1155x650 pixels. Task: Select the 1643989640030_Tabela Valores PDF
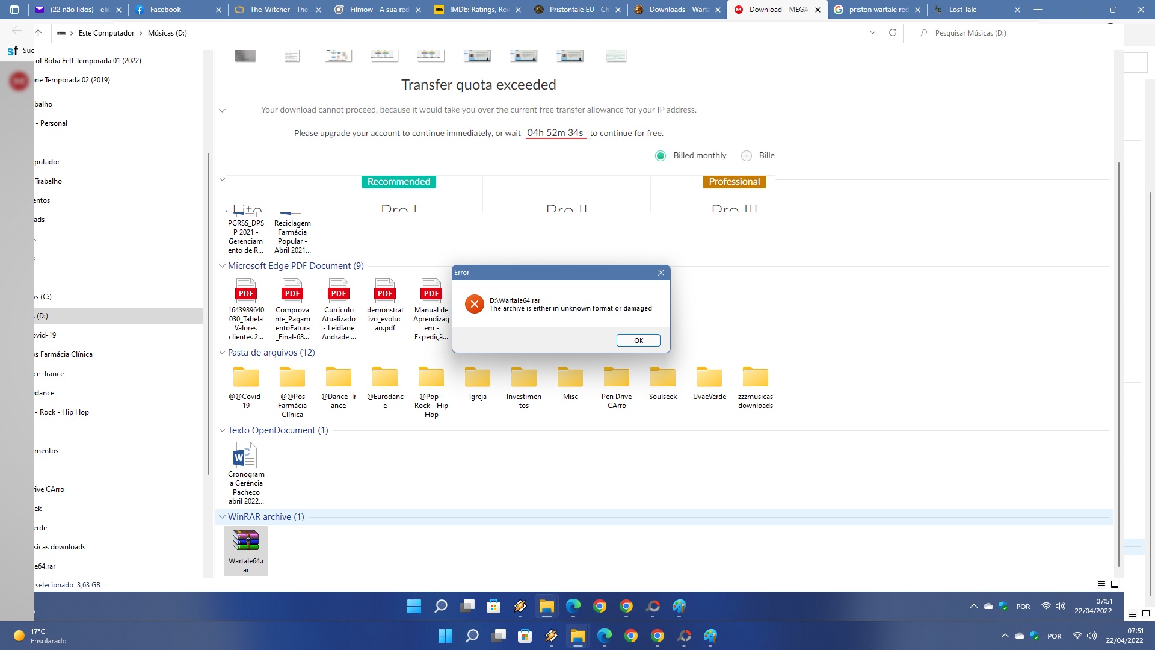(x=246, y=309)
